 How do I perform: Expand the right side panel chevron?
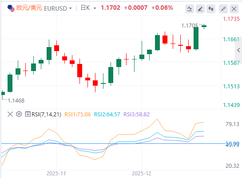[238, 50]
